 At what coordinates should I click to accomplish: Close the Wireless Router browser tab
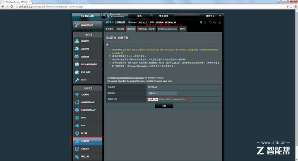tap(30, 2)
